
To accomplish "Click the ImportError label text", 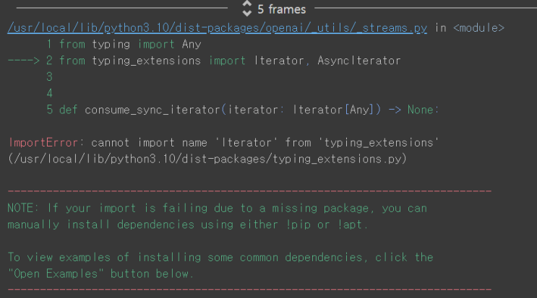I will 43,143.
